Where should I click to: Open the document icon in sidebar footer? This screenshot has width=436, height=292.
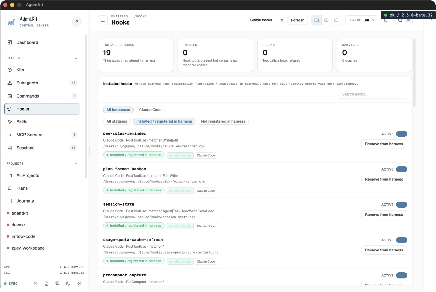[46, 284]
